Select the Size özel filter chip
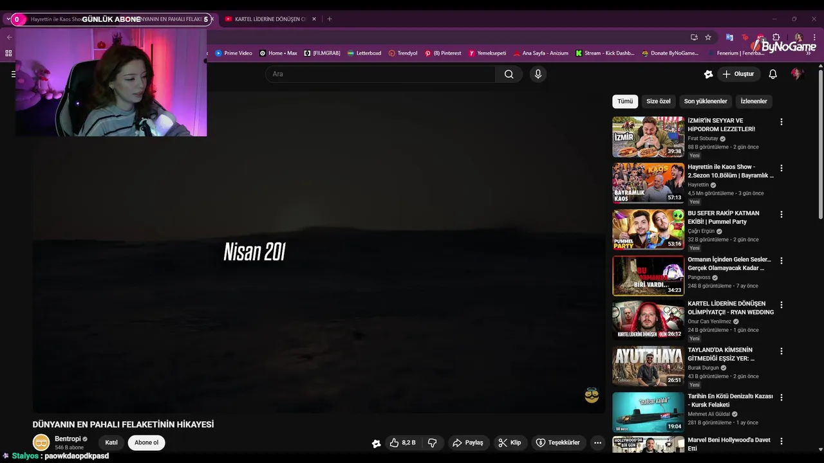Viewport: 824px width, 463px height. [x=659, y=102]
